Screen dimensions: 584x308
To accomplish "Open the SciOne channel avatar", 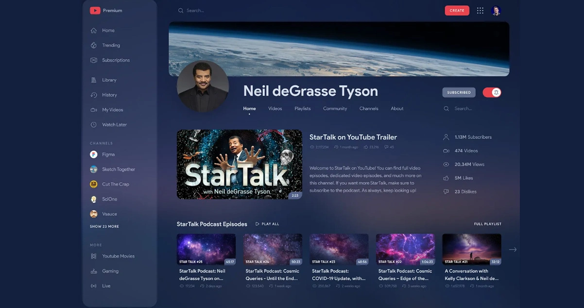I will (94, 199).
